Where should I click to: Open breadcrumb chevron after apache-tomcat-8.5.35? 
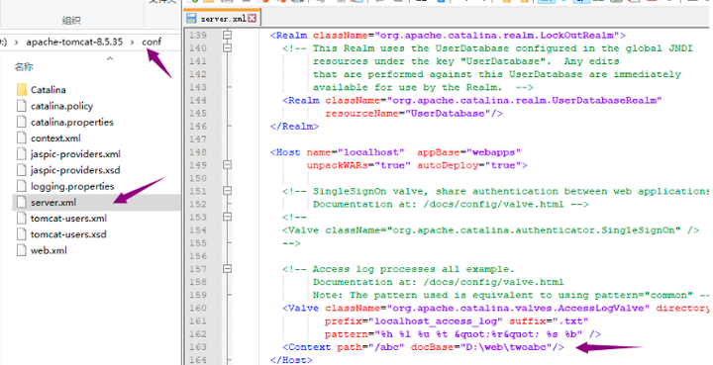coord(133,43)
